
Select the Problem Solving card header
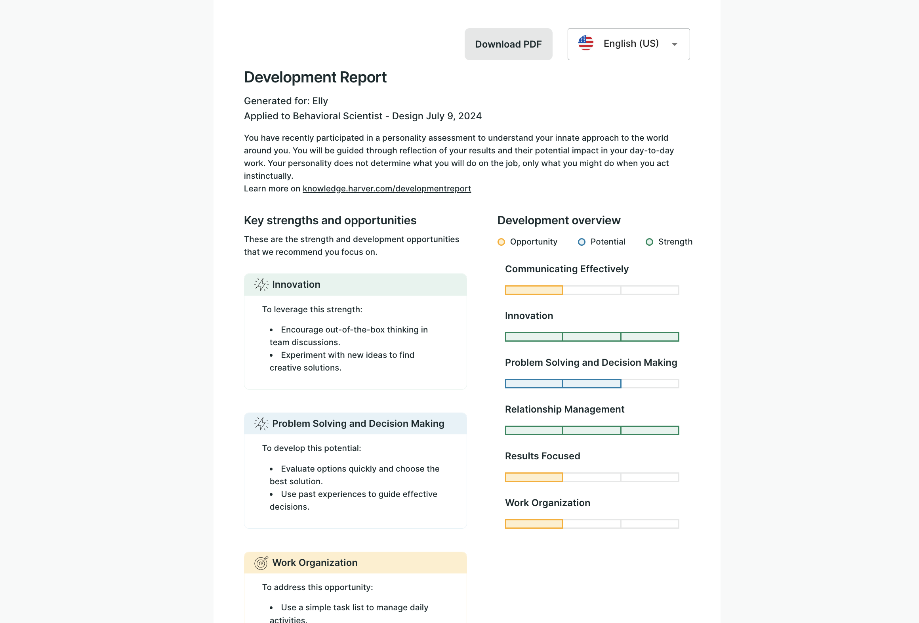tap(358, 424)
